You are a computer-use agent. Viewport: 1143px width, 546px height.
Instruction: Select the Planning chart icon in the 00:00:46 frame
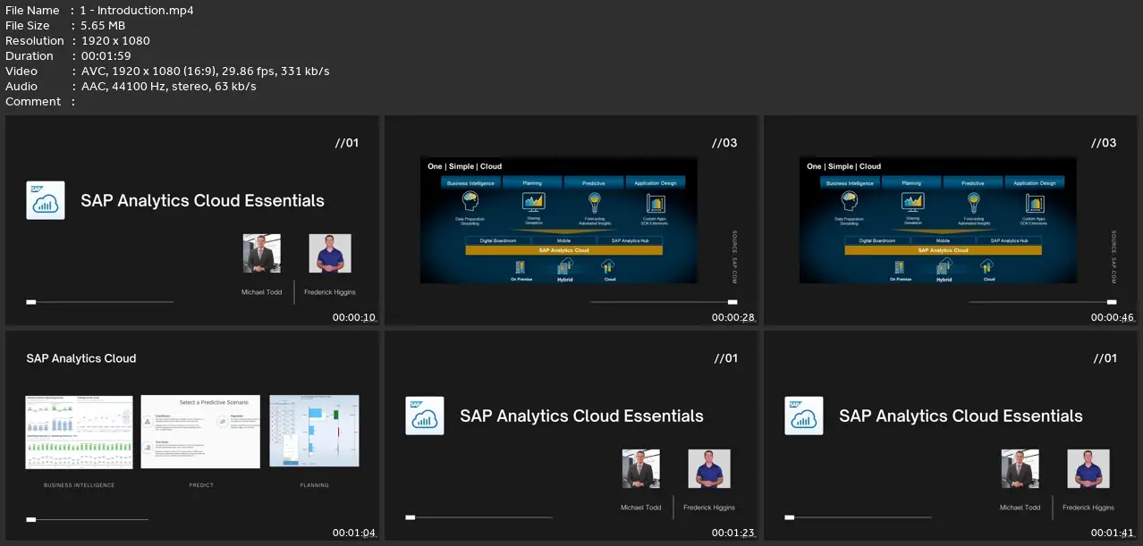(x=912, y=202)
